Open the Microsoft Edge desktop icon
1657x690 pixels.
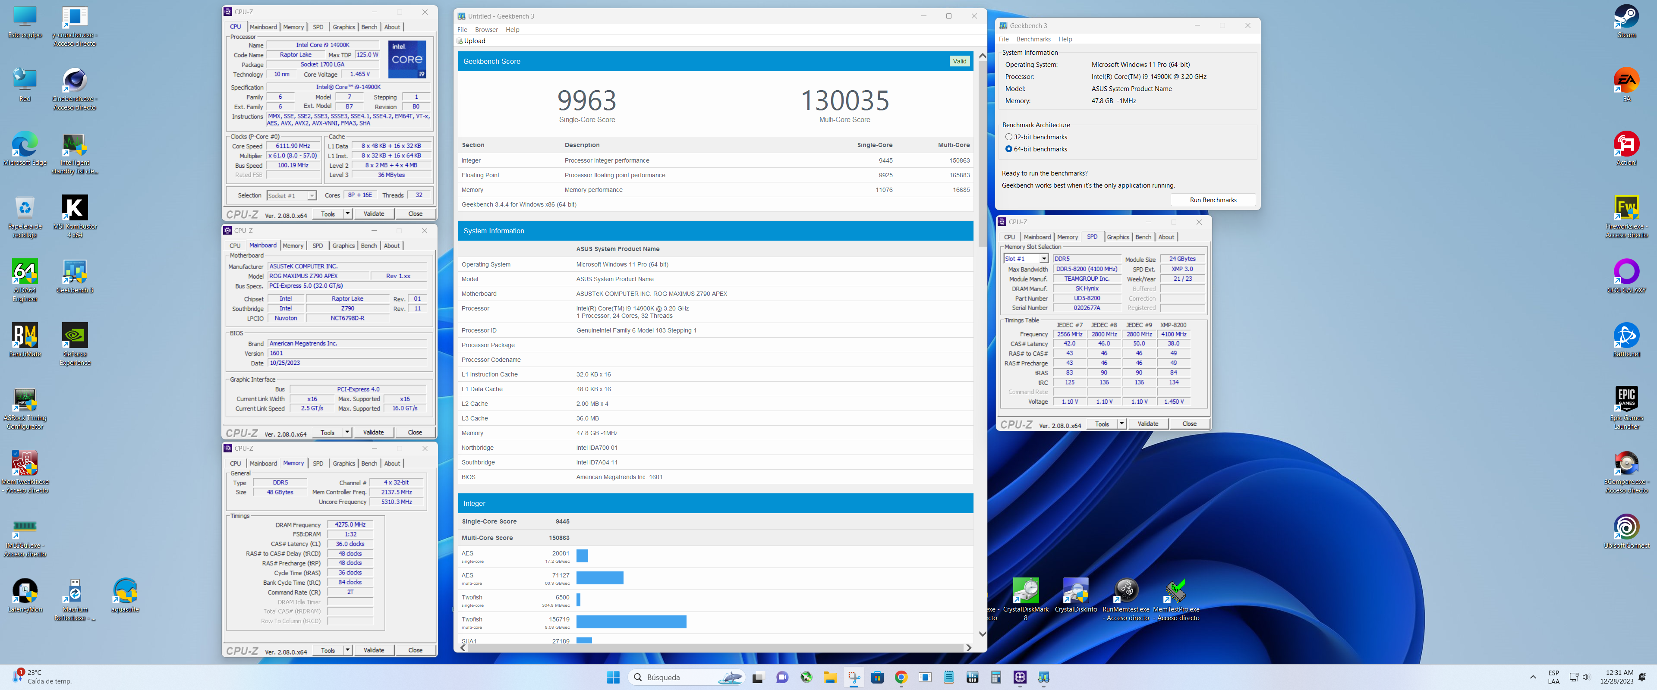click(x=25, y=149)
